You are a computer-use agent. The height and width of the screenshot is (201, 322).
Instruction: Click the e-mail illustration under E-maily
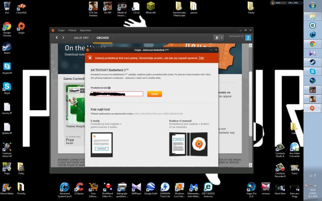click(101, 145)
